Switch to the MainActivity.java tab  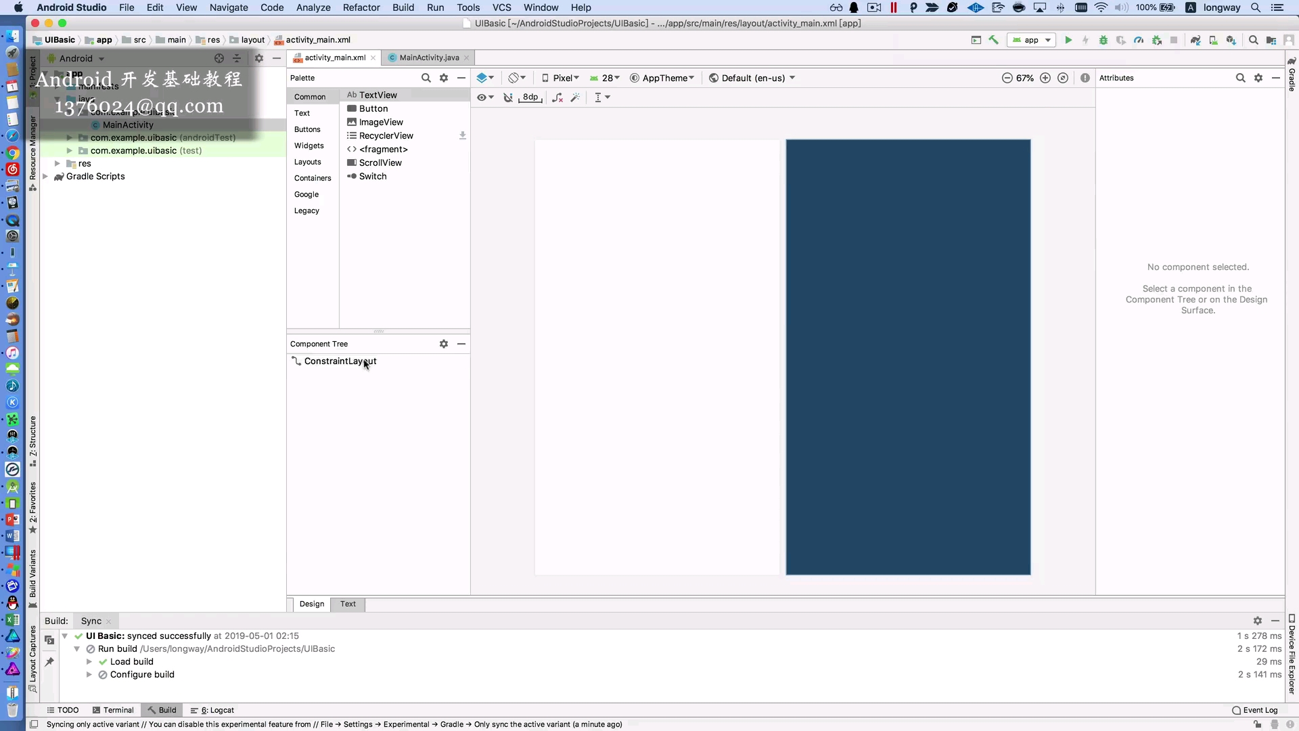click(428, 58)
